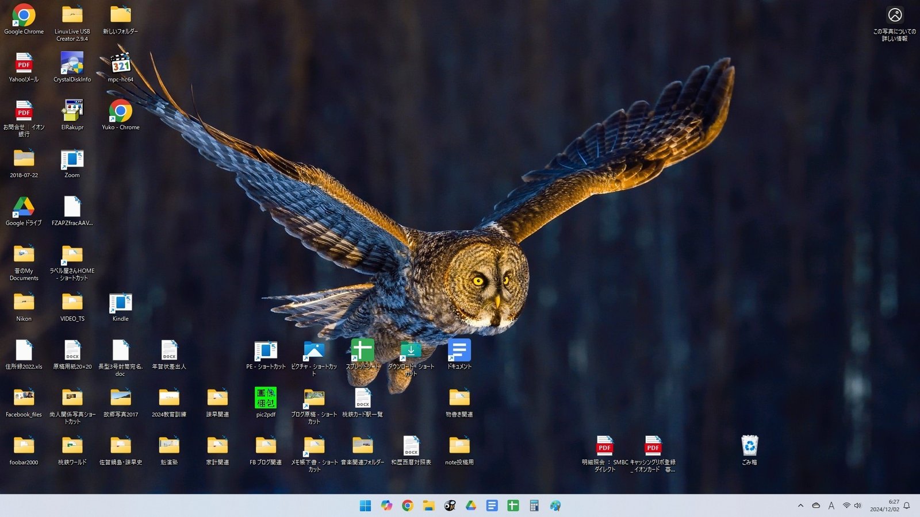Open the Google Chrome desktop shortcut

click(x=24, y=20)
